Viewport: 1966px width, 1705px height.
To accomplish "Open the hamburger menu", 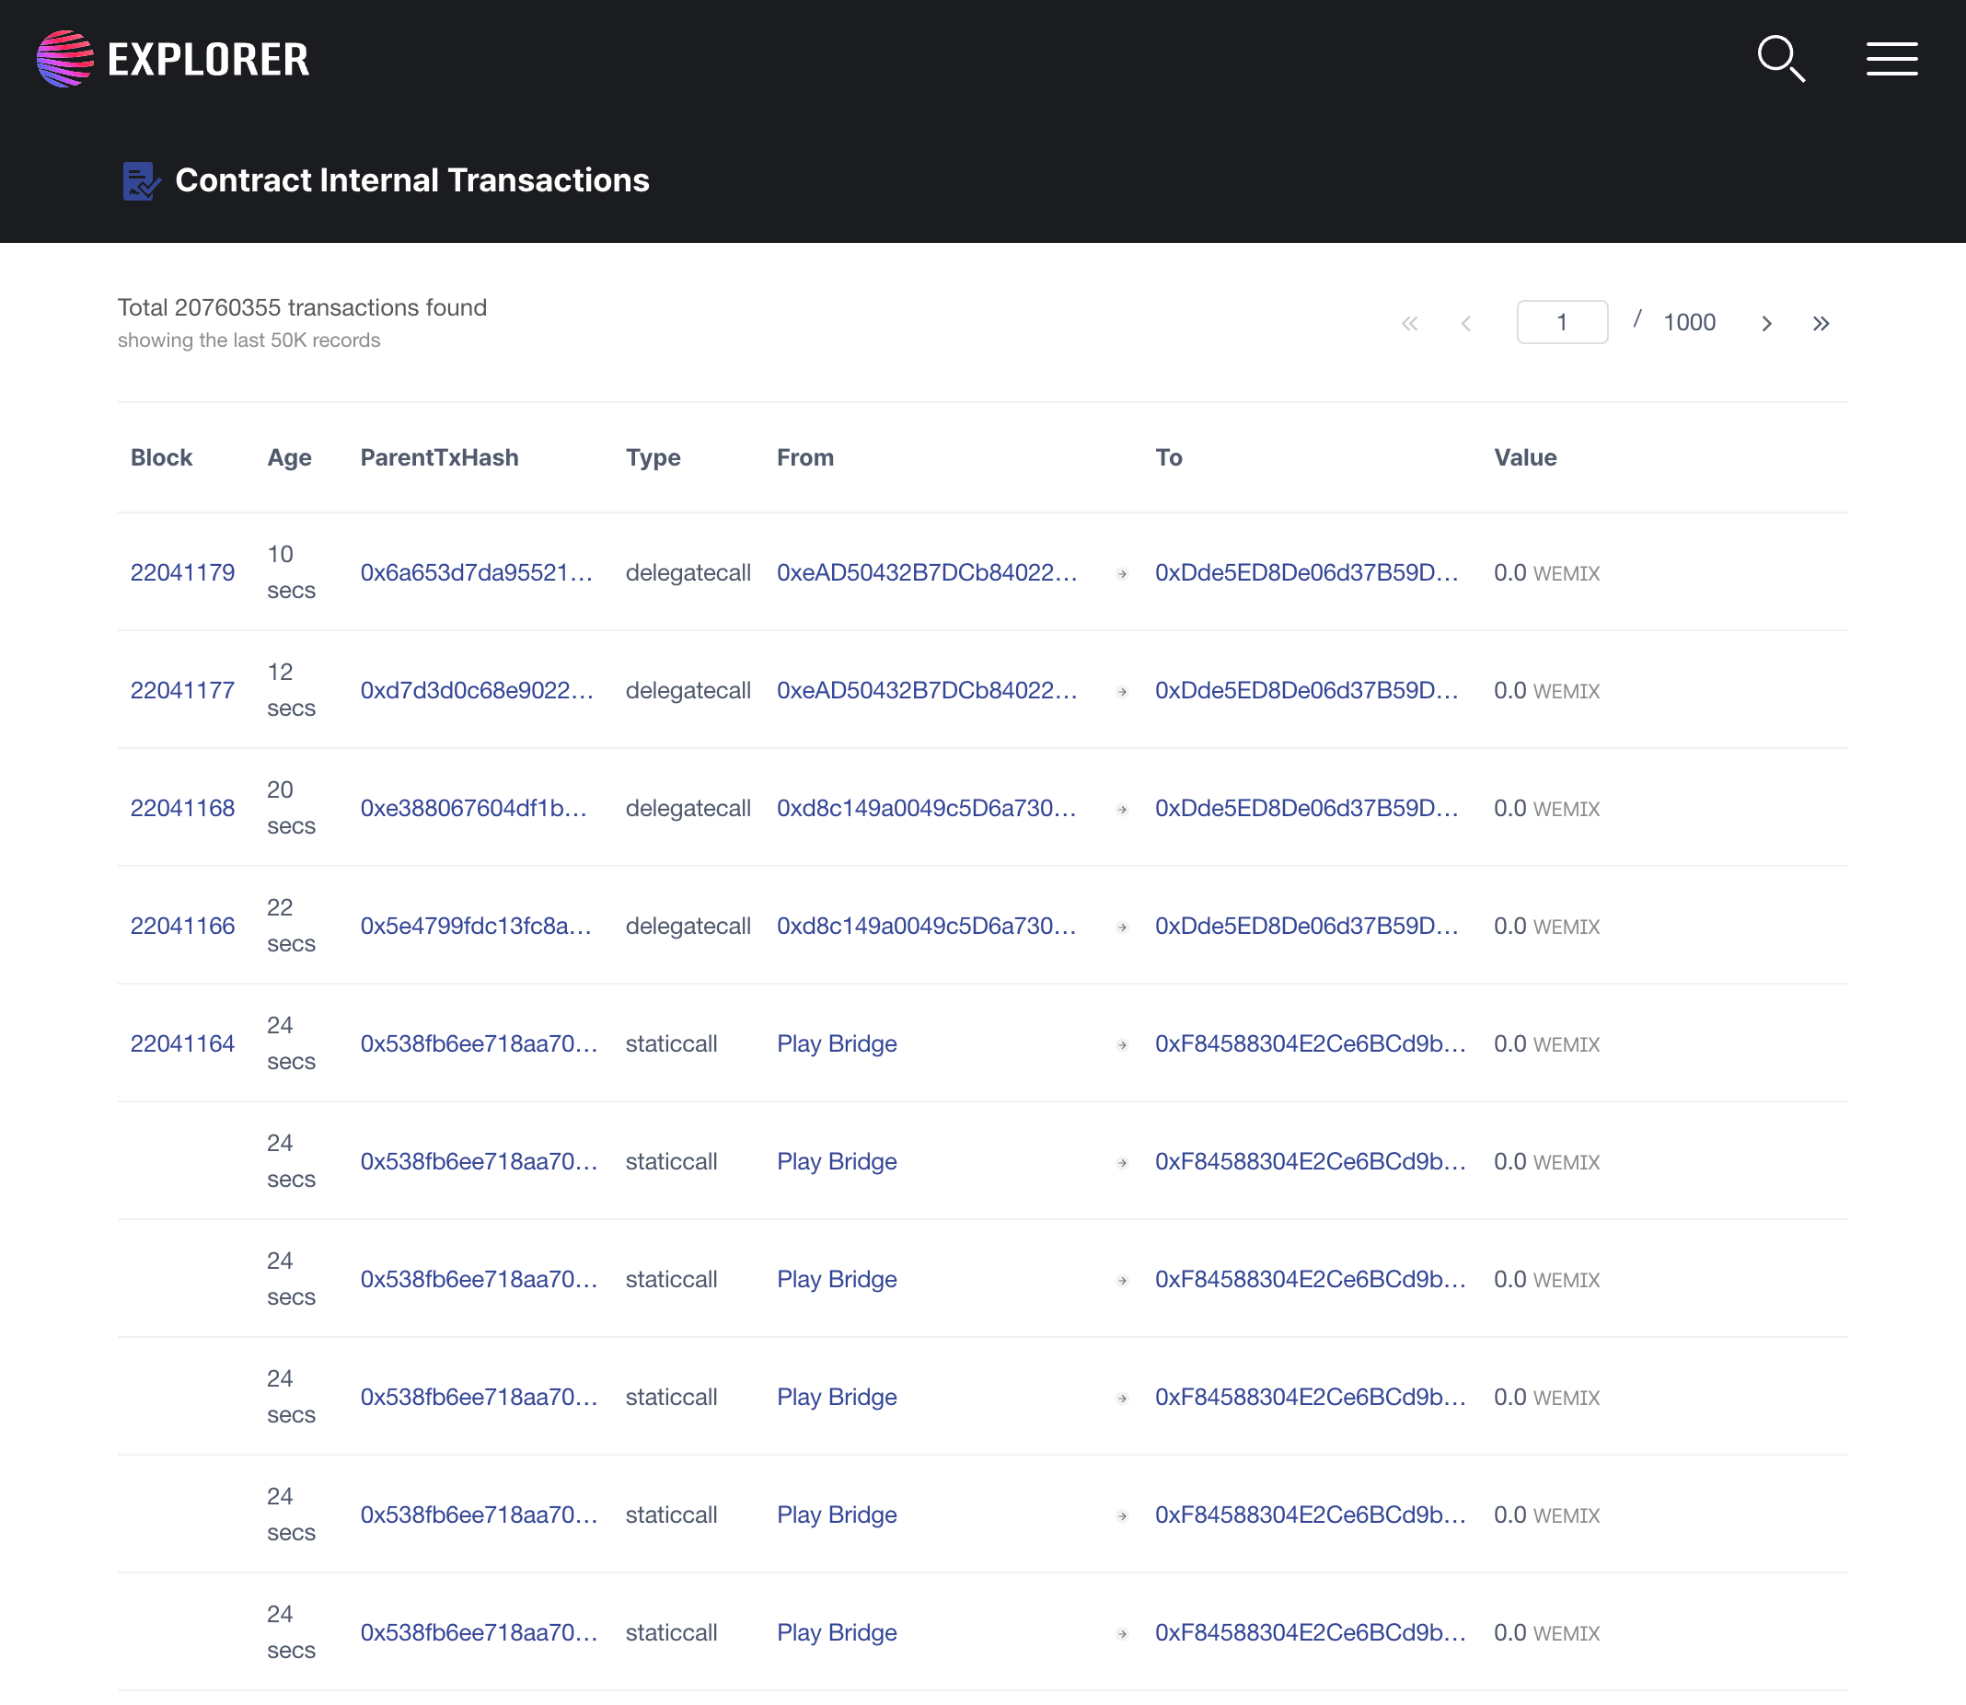I will tap(1891, 59).
